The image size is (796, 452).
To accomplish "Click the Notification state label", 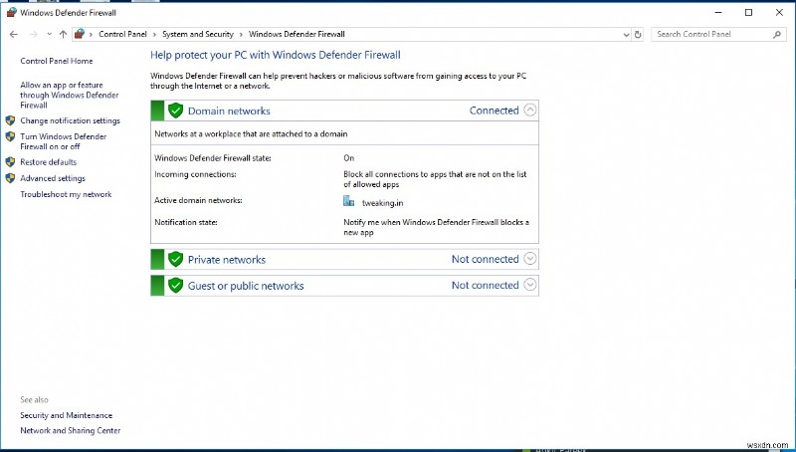I will click(x=186, y=222).
